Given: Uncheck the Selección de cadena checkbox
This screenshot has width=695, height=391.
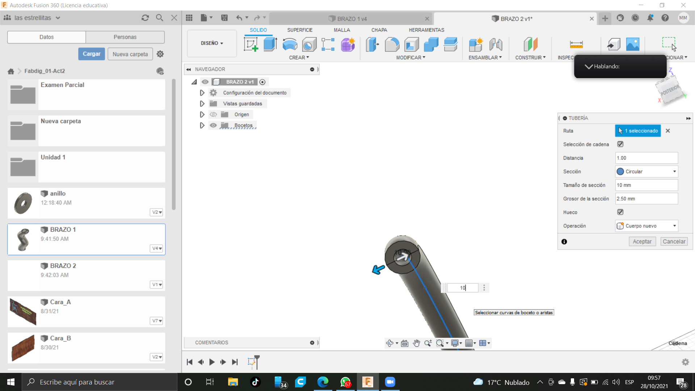Looking at the screenshot, I should click(620, 144).
